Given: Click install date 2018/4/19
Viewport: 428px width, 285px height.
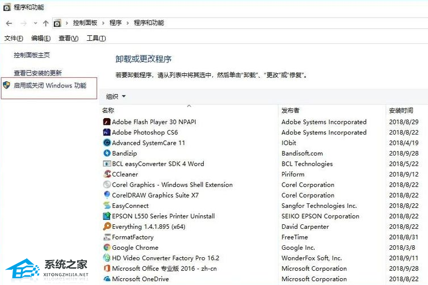Looking at the screenshot, I should tap(404, 142).
